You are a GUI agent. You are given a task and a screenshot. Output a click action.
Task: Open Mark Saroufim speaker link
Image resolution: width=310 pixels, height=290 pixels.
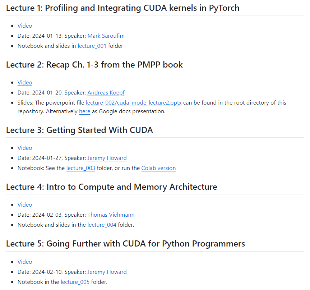pos(106,36)
